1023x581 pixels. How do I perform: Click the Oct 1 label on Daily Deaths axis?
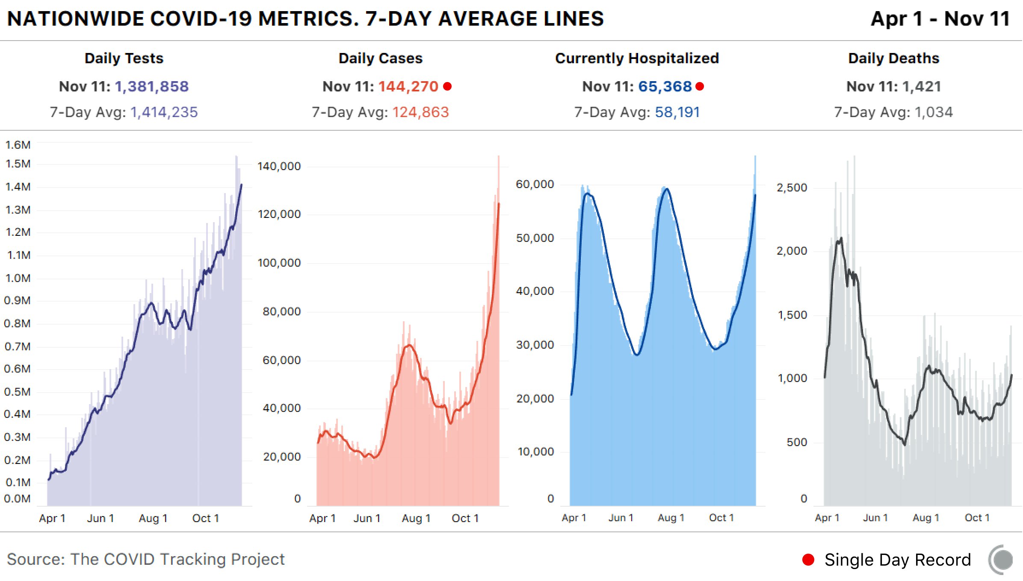(x=977, y=518)
